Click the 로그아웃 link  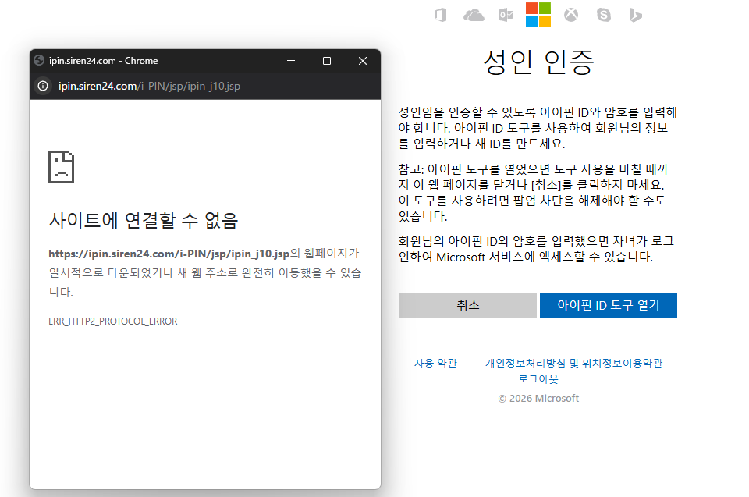538,379
